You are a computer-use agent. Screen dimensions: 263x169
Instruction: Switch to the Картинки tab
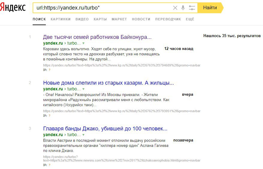[x=61, y=19]
